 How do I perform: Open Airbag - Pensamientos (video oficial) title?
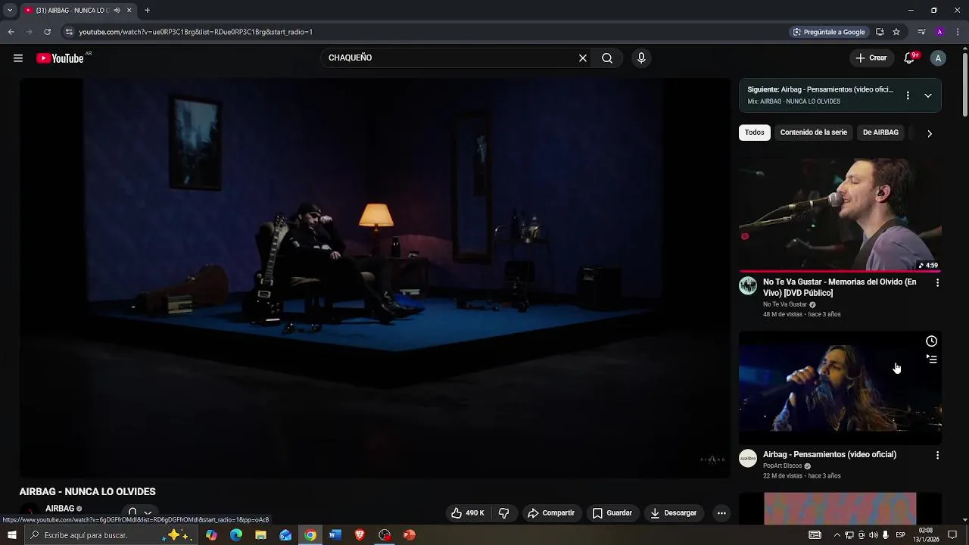click(830, 455)
